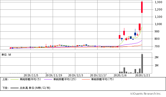This screenshot has height=97, width=166.
Task: Click the (c)Quants Research Inc. credit
Action: tap(146, 94)
